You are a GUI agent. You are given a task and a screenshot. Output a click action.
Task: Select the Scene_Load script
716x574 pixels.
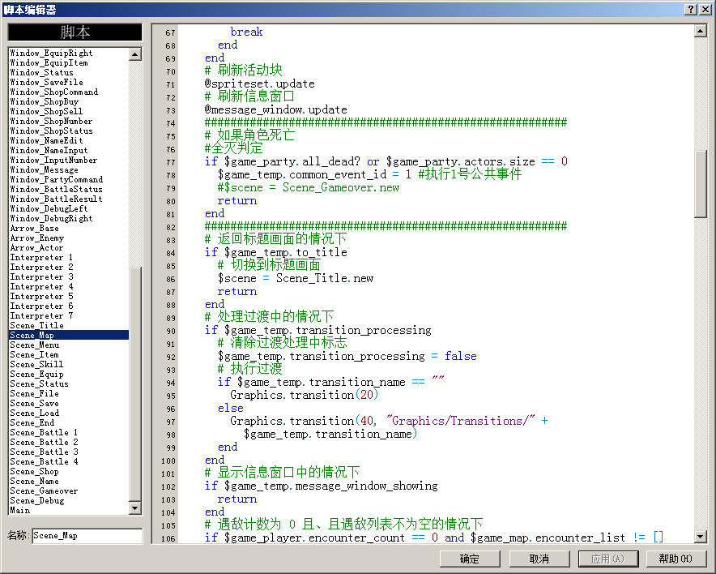[69, 413]
